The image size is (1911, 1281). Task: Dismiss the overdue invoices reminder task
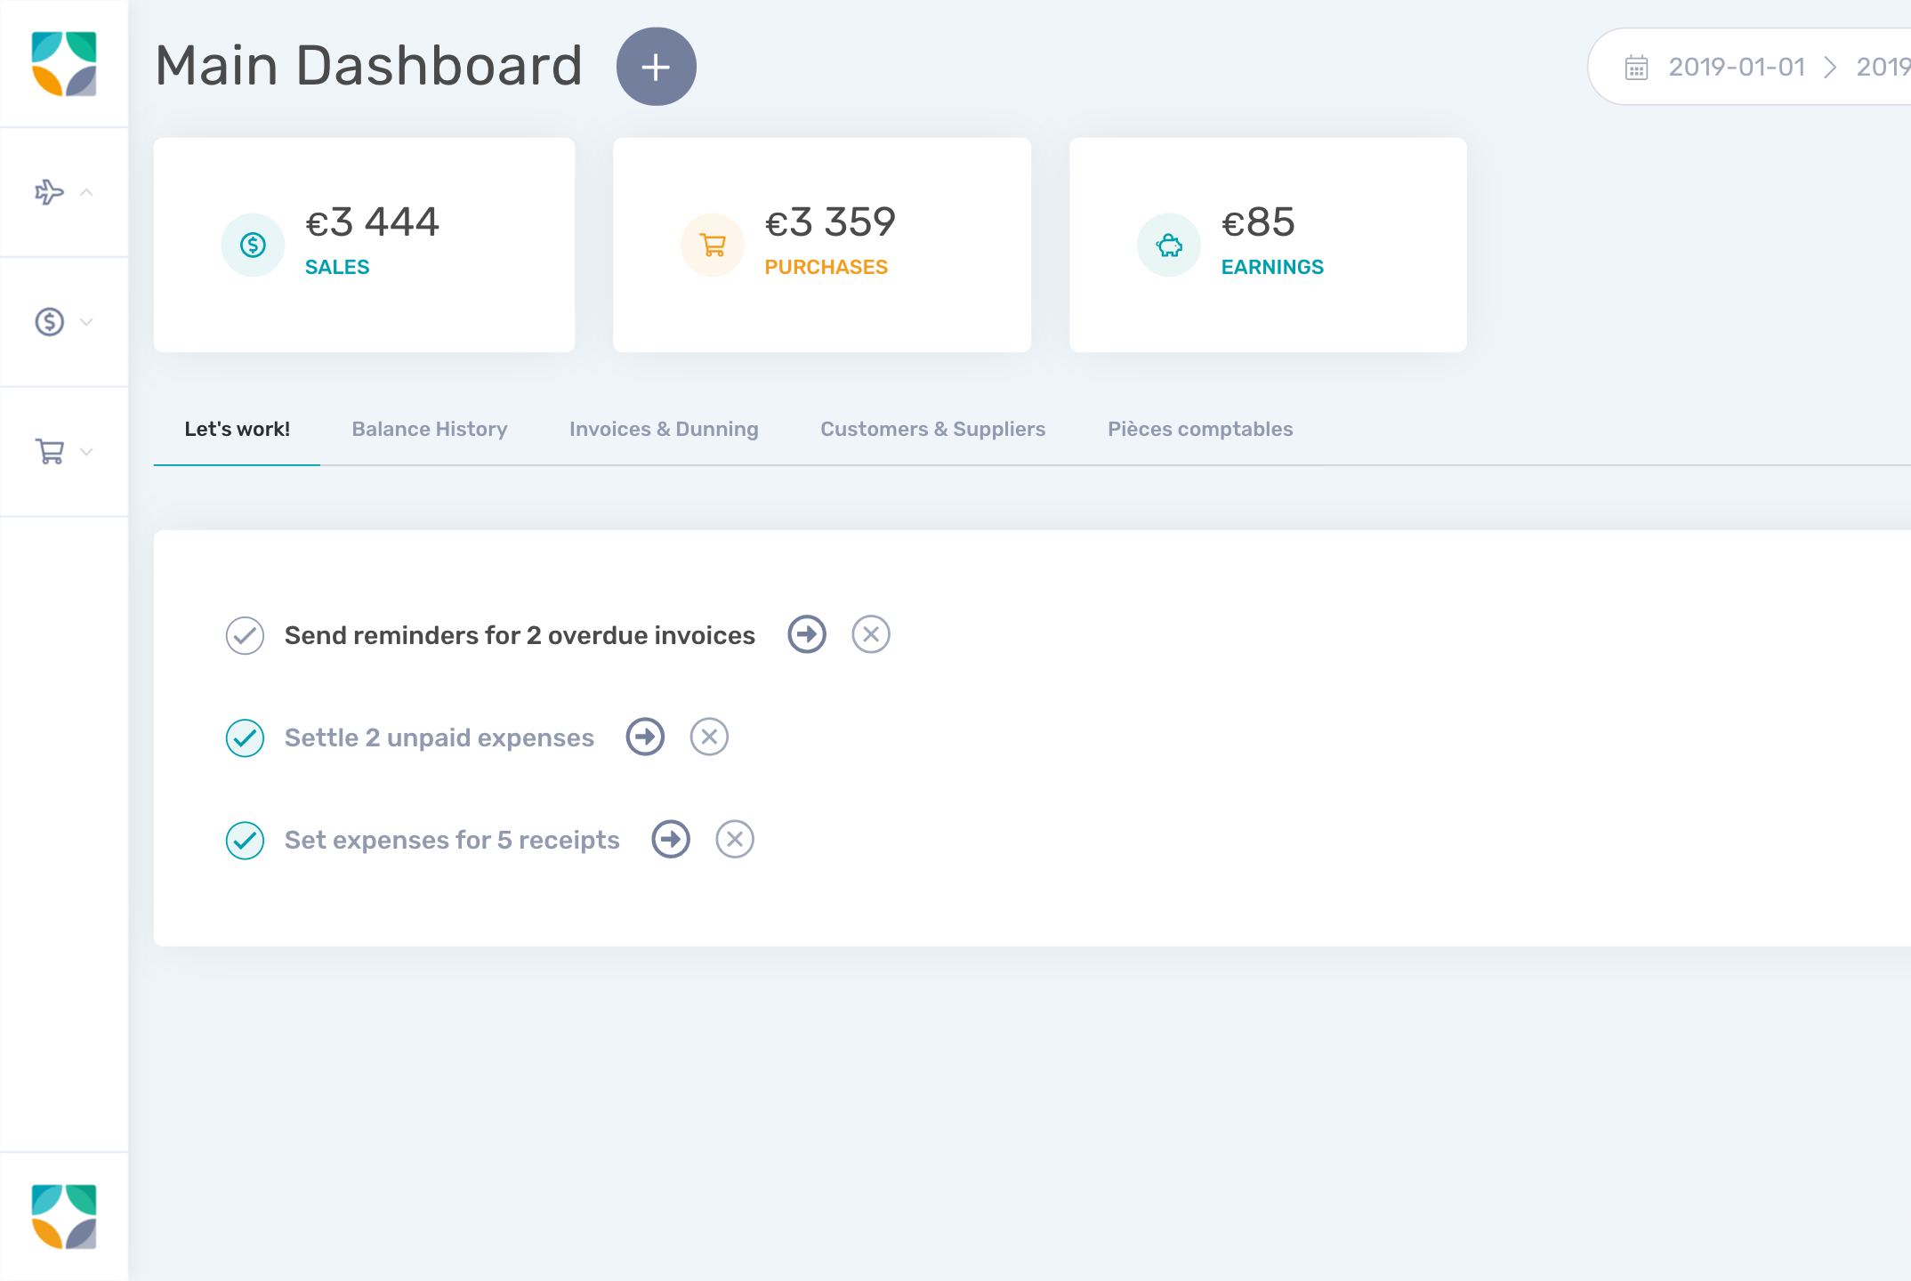tap(870, 635)
